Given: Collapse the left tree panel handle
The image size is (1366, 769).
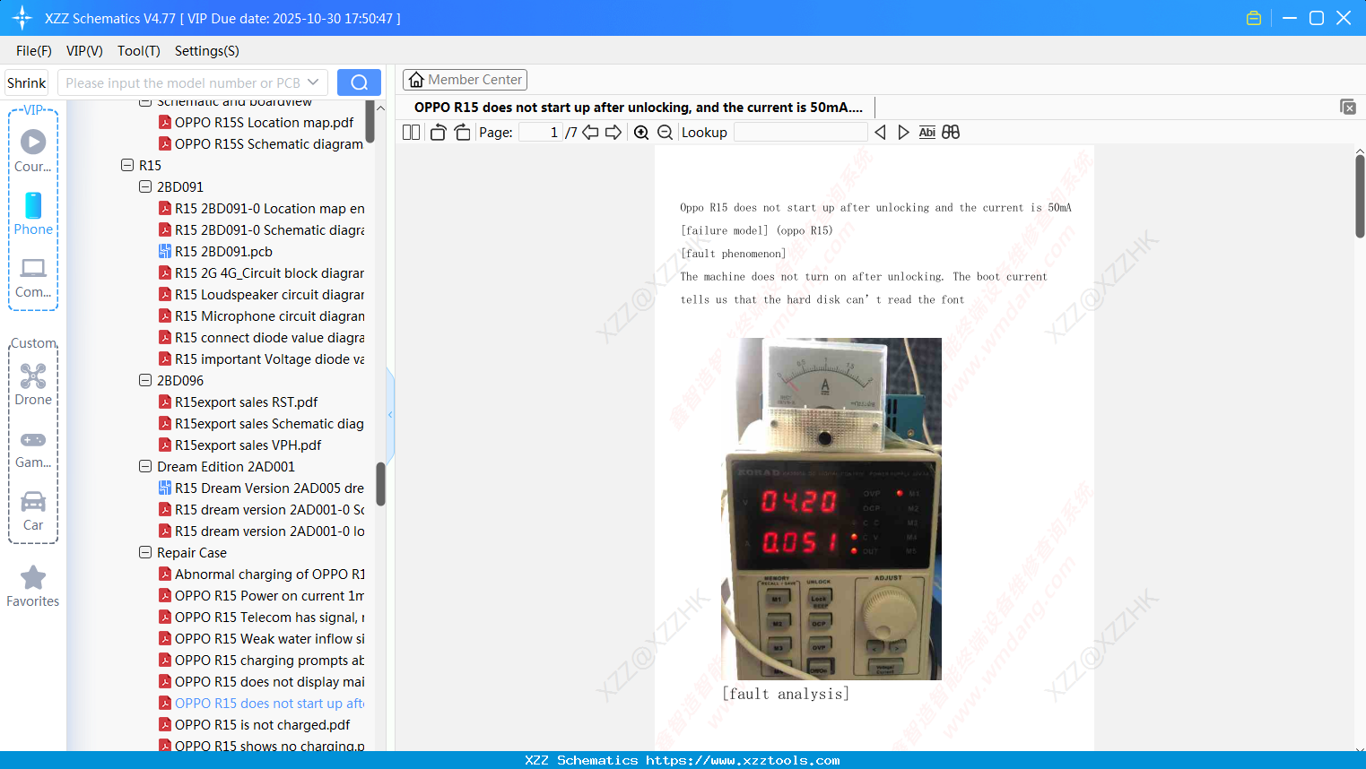Looking at the screenshot, I should [x=390, y=414].
